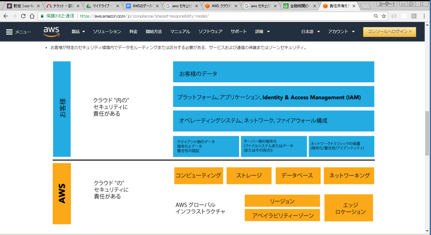Open a new browser tab
The image size is (431, 235).
coord(365,6)
